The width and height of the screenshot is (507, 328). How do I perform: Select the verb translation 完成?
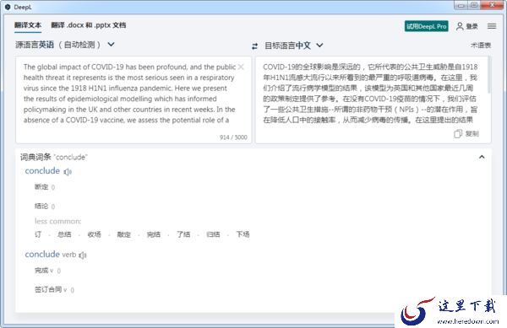point(41,271)
